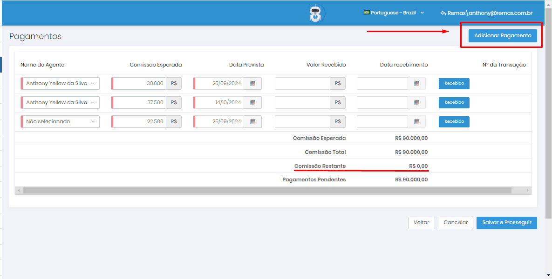
Task: Click Recebido in the 37.500 row
Action: (454, 103)
